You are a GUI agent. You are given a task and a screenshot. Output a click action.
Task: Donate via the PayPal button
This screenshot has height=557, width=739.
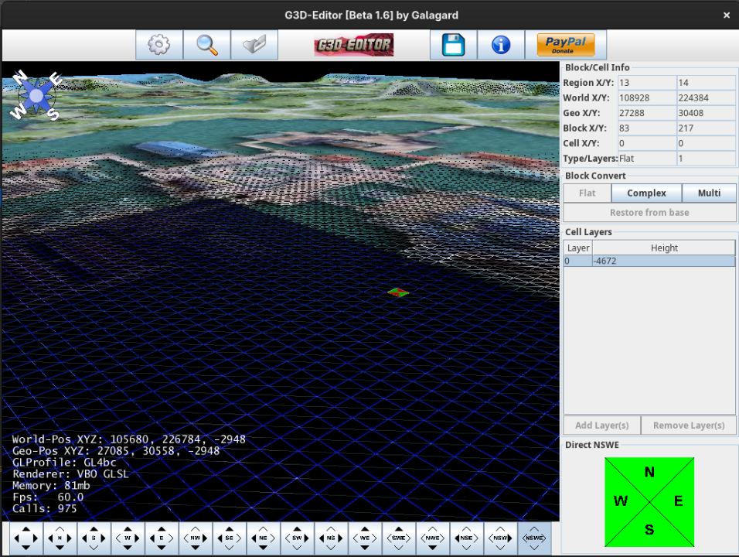coord(565,44)
